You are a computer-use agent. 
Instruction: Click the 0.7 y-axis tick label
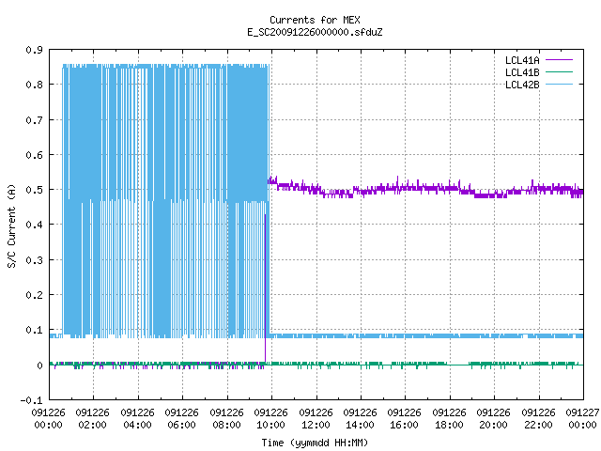pos(34,120)
